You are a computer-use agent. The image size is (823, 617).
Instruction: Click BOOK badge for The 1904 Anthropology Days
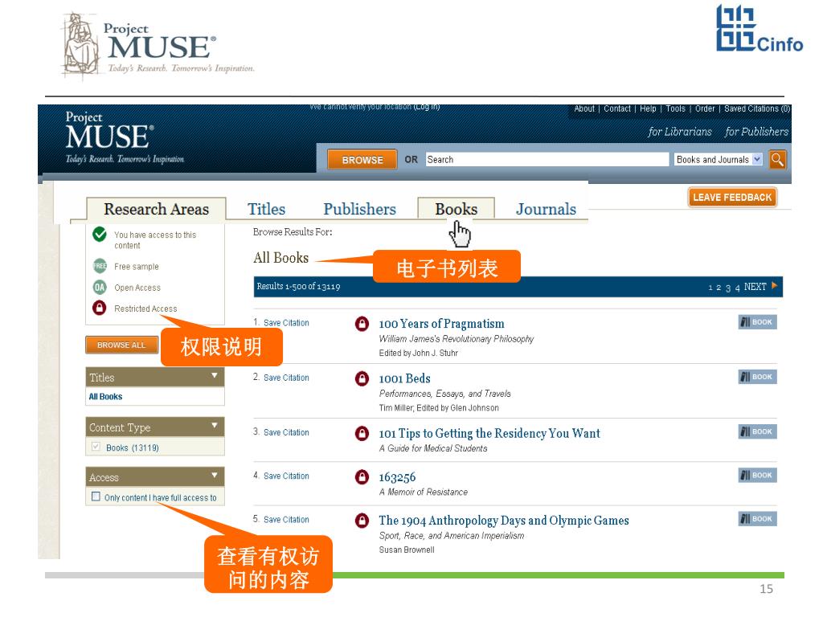[757, 519]
